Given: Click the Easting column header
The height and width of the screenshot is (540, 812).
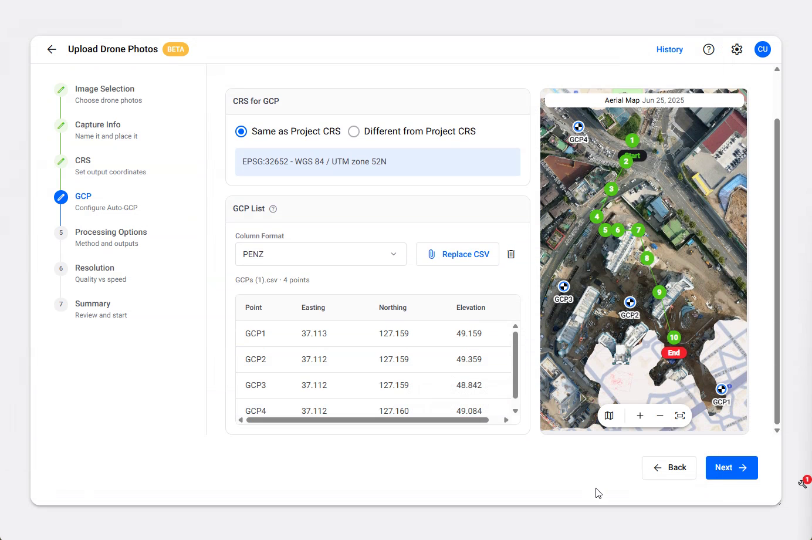Looking at the screenshot, I should [313, 308].
